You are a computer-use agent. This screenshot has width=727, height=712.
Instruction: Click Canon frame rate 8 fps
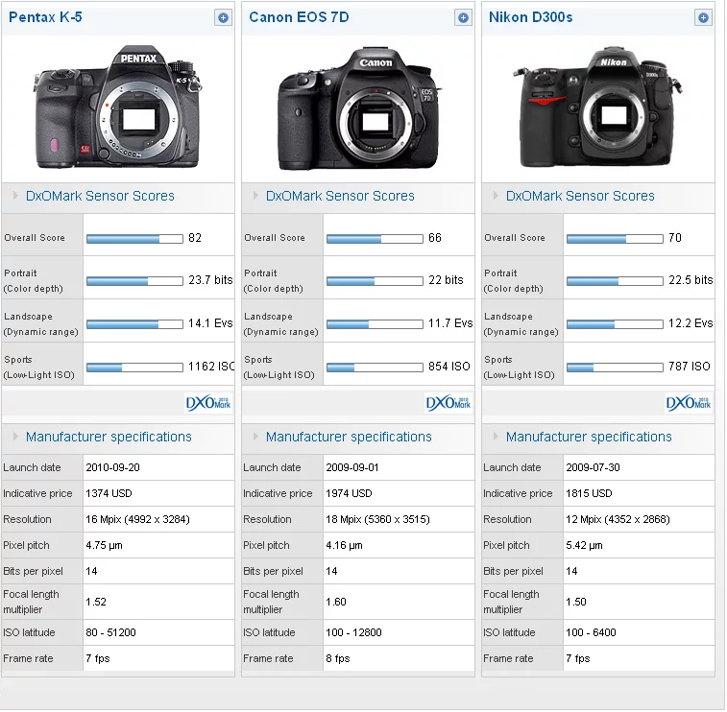pos(338,658)
